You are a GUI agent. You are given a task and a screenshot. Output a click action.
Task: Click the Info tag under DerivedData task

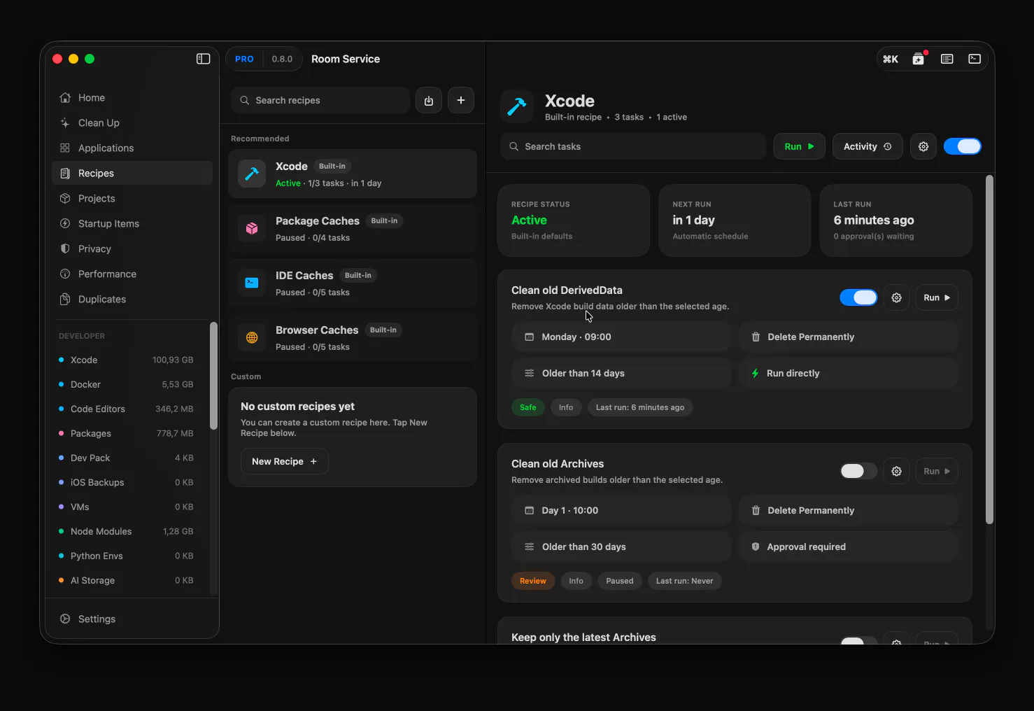click(x=566, y=407)
